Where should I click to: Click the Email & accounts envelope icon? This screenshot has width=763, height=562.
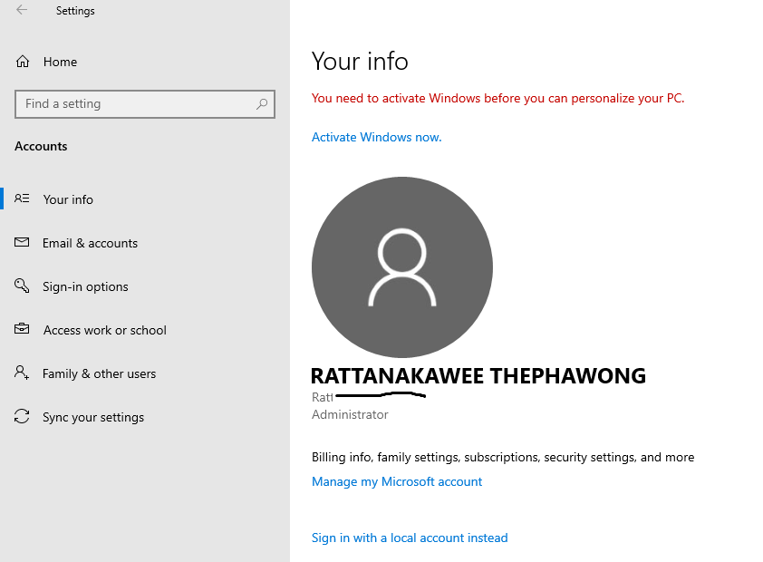tap(22, 242)
